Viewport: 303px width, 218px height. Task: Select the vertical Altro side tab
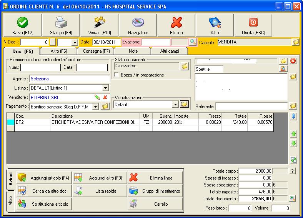click(x=10, y=201)
